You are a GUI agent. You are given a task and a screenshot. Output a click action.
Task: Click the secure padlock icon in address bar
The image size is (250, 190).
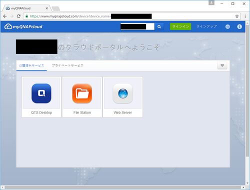coord(26,16)
